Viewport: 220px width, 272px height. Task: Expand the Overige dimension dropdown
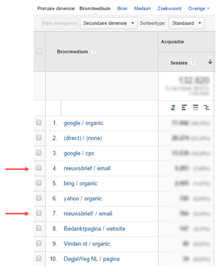199,9
